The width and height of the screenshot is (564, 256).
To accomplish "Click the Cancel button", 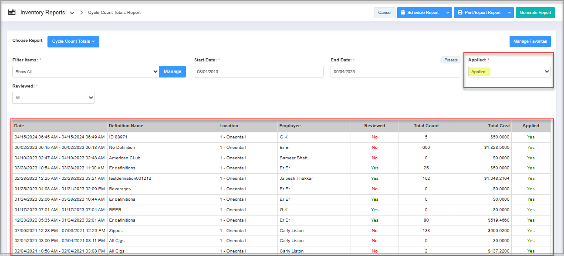I will coord(385,13).
